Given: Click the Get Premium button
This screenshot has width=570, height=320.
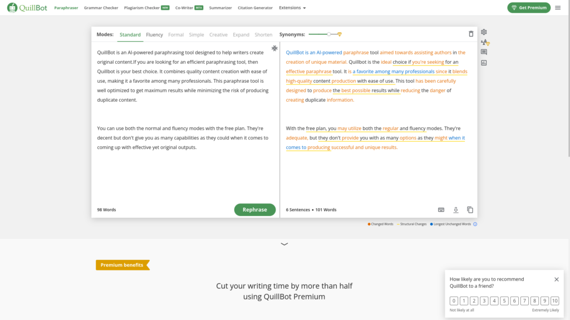Looking at the screenshot, I should 529,8.
